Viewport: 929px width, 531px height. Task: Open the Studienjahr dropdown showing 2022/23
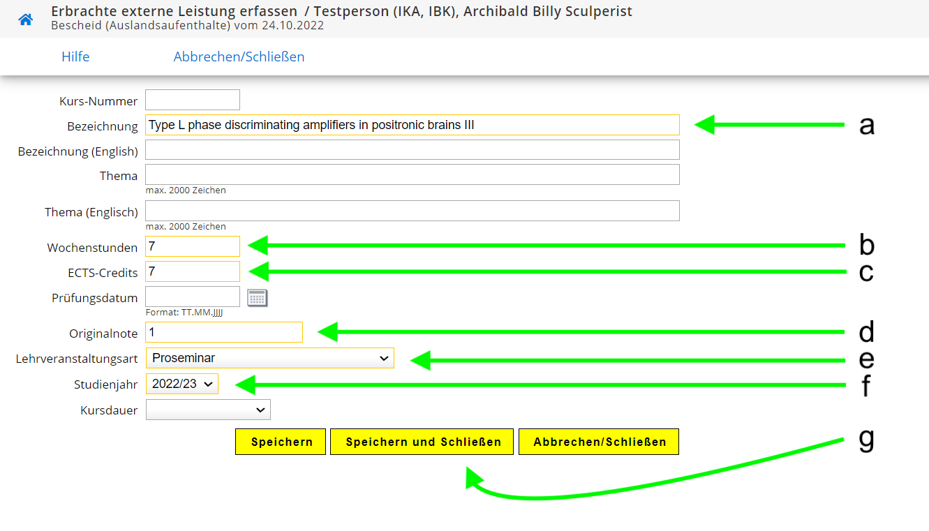(182, 384)
